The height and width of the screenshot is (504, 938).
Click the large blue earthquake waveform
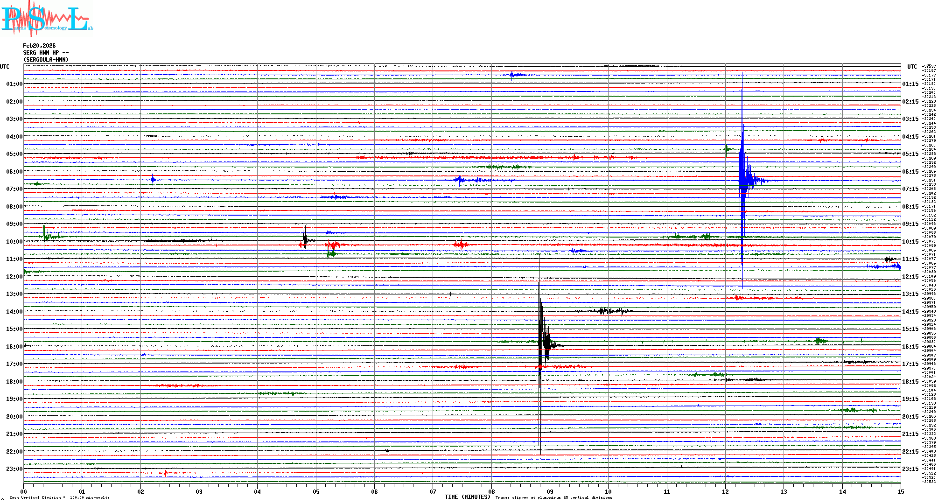(743, 180)
